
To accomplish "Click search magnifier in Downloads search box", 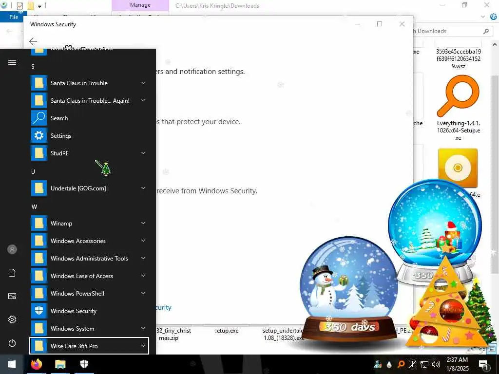I will point(486,31).
